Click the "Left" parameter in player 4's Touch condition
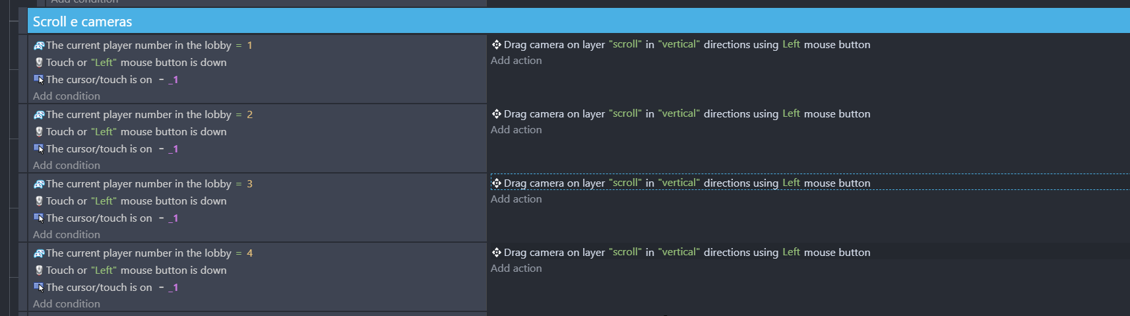Screen dimensions: 1130x316 pos(104,270)
